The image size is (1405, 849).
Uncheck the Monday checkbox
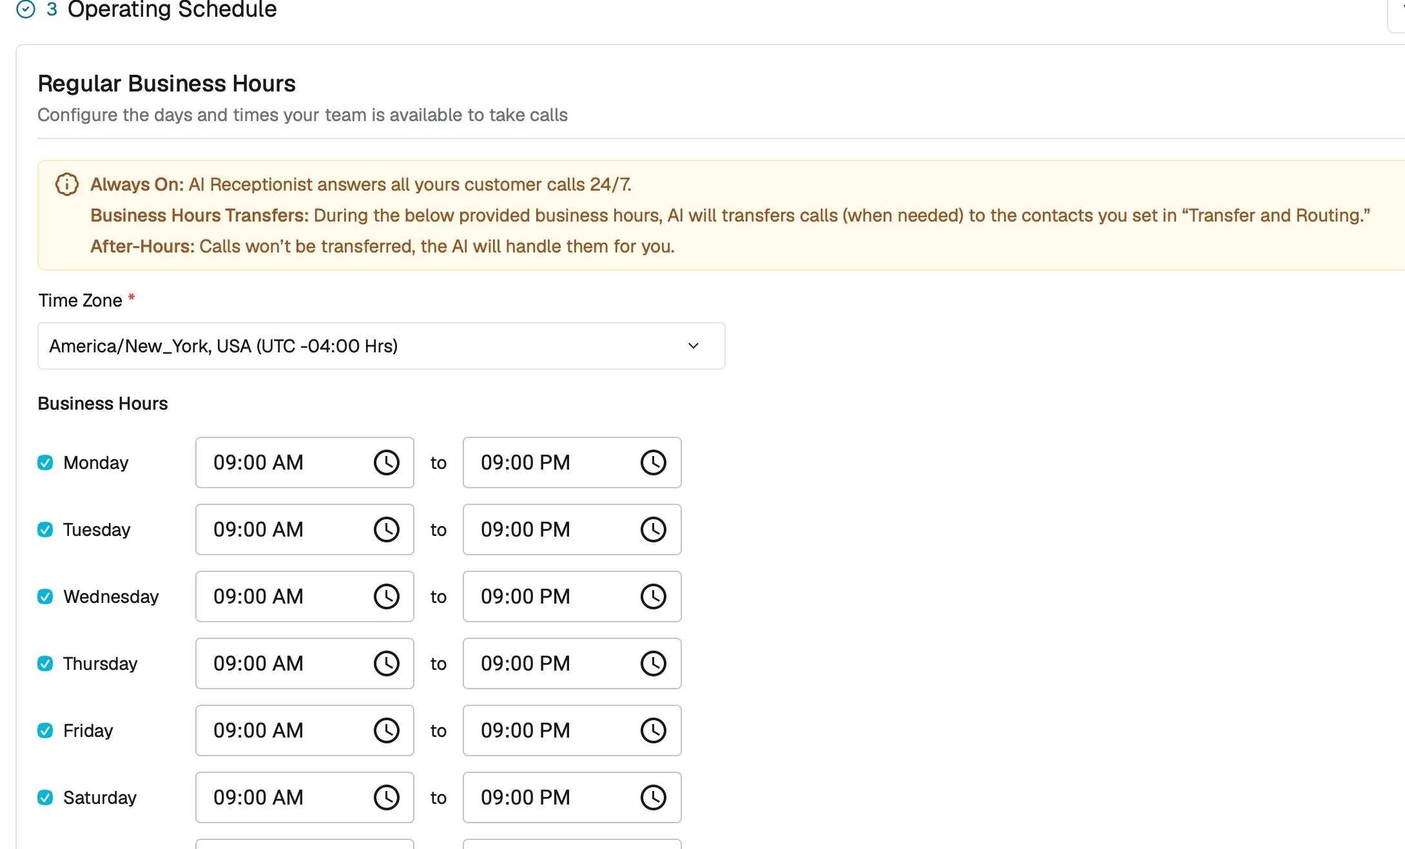(x=45, y=463)
